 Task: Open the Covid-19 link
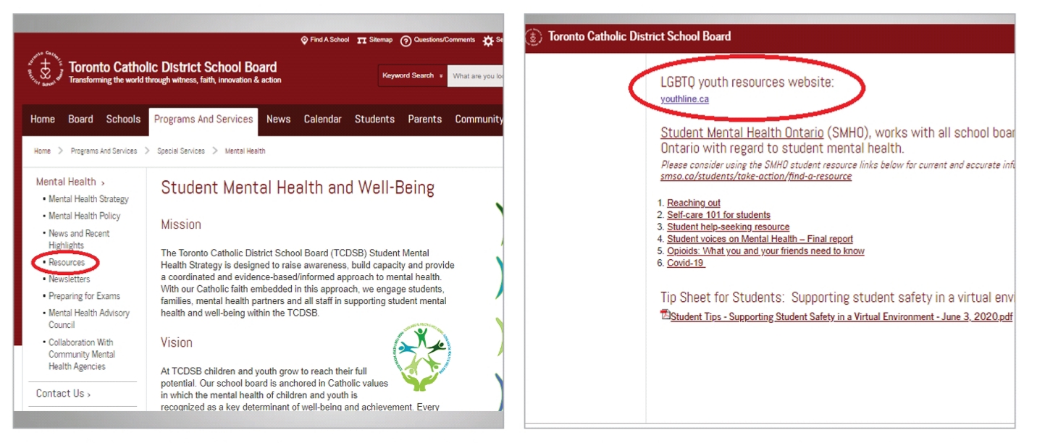click(686, 263)
